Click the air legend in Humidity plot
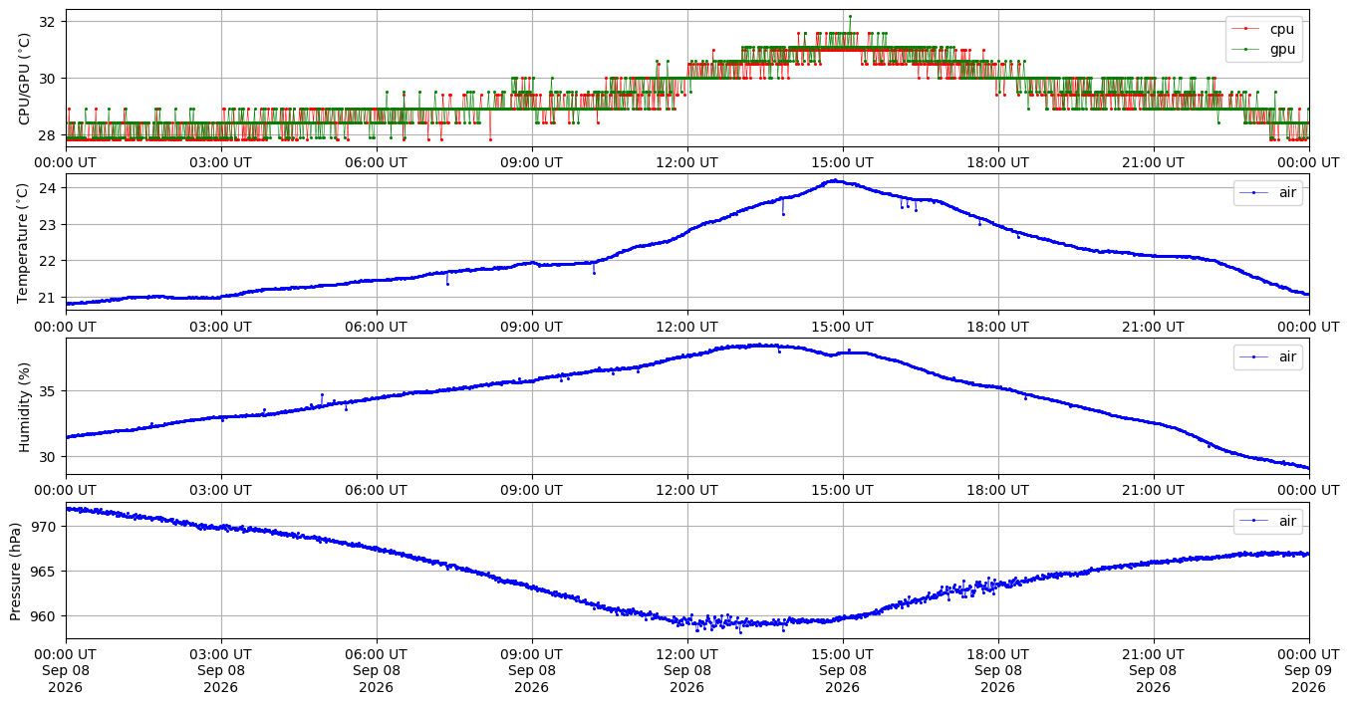Screen dimensions: 1349x704 [1268, 356]
